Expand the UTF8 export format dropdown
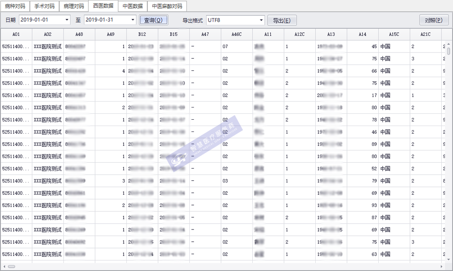 pyautogui.click(x=261, y=20)
